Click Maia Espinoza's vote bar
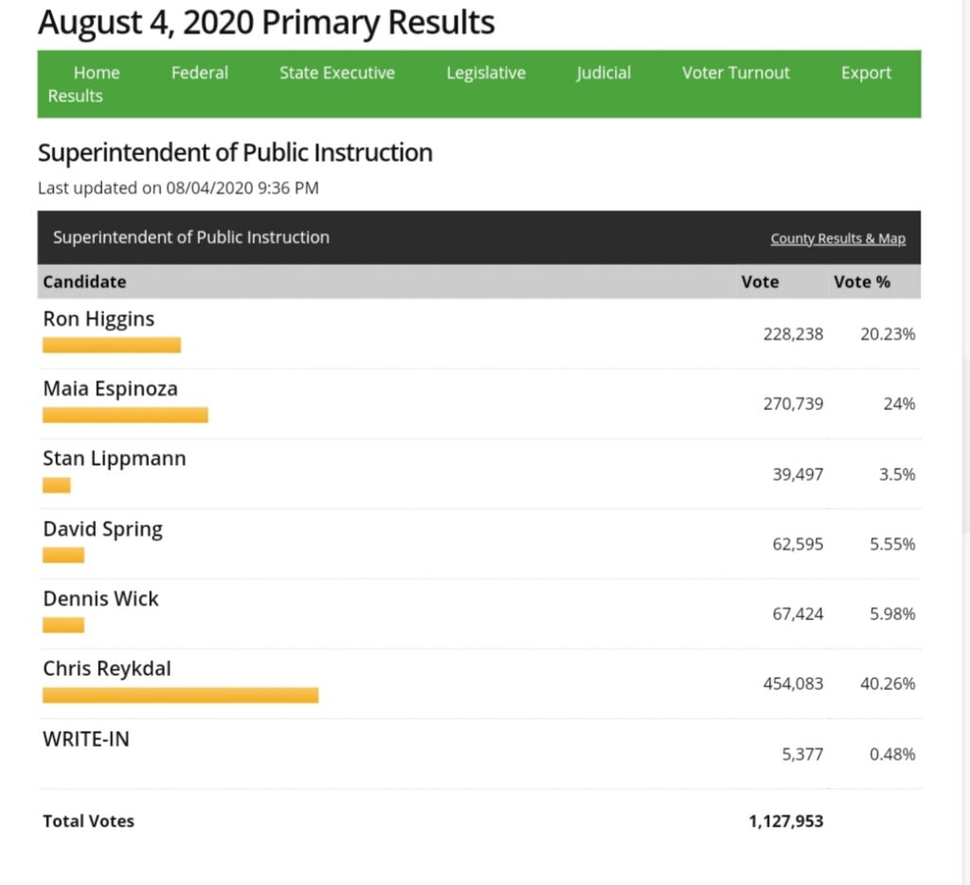970x885 pixels. tap(125, 415)
